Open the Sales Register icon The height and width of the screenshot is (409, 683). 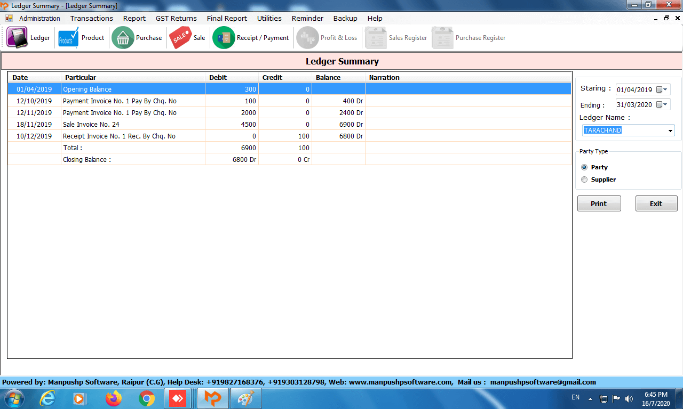point(376,38)
